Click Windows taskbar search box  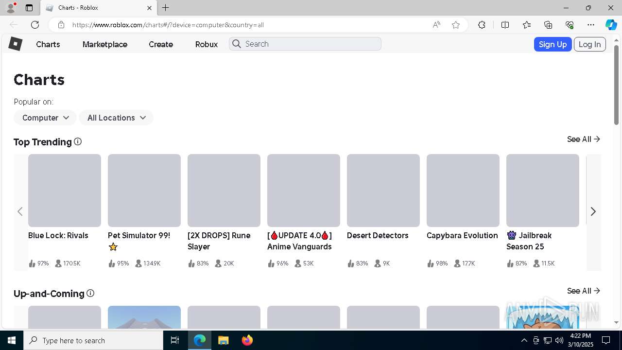(93, 340)
